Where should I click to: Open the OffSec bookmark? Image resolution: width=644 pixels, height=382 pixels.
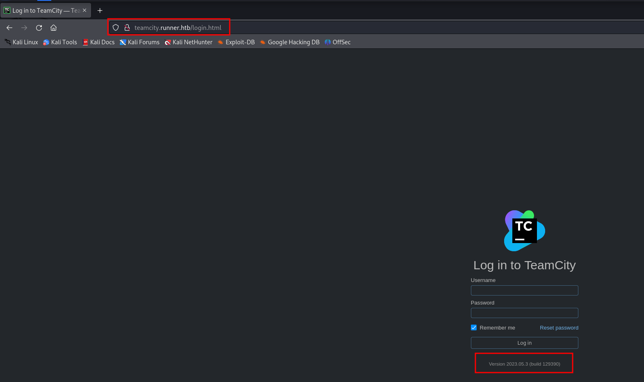338,42
